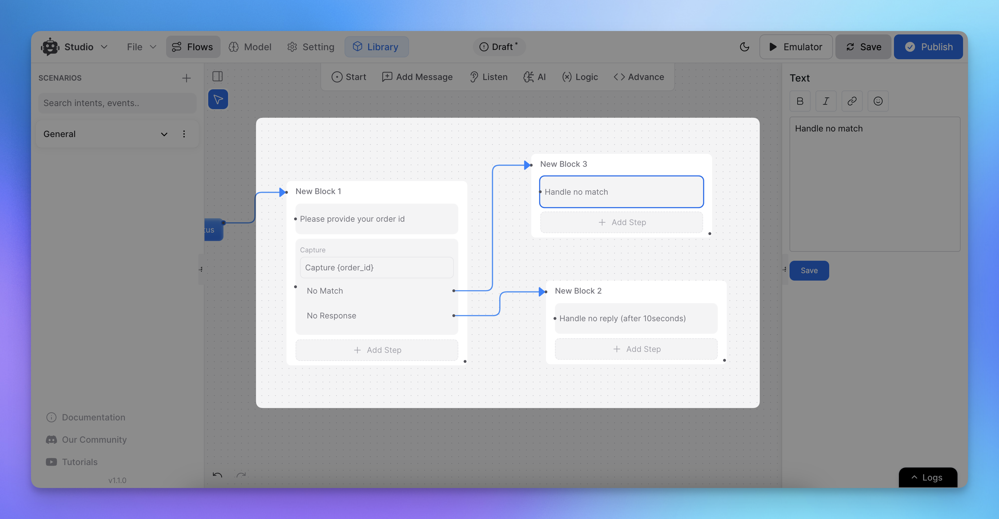
Task: Expand the Logs panel
Action: coord(928,478)
